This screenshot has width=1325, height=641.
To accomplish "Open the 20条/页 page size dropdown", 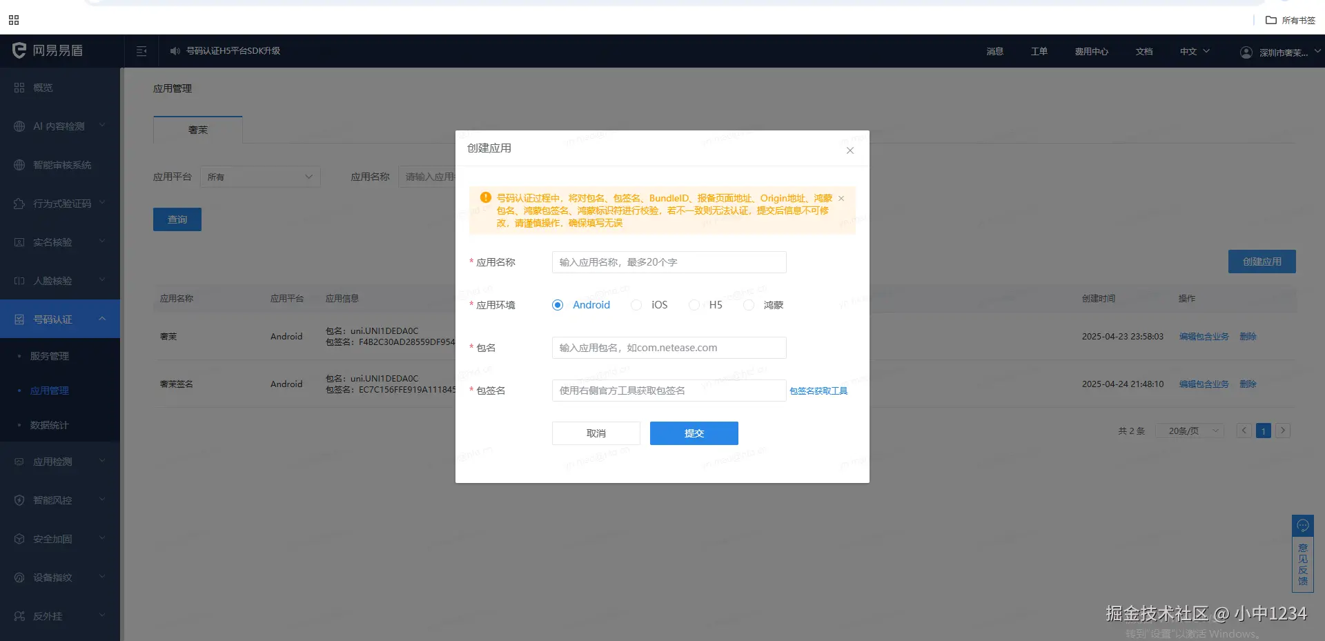I will pyautogui.click(x=1190, y=431).
